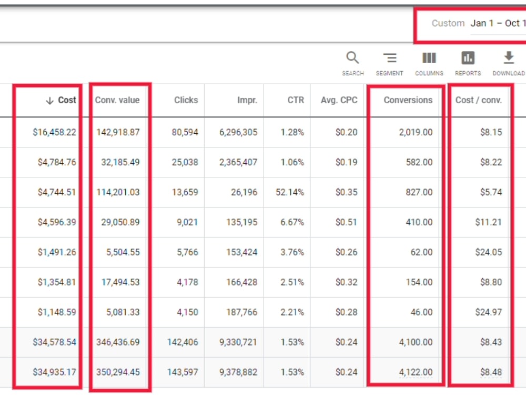The height and width of the screenshot is (395, 526).
Task: Click CTR value 6.67%
Action: pos(292,222)
